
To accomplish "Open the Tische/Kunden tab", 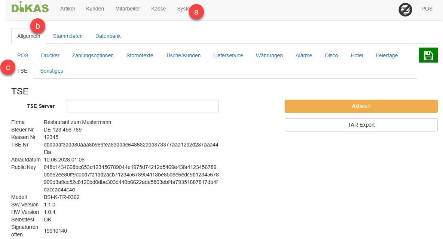I will (183, 55).
